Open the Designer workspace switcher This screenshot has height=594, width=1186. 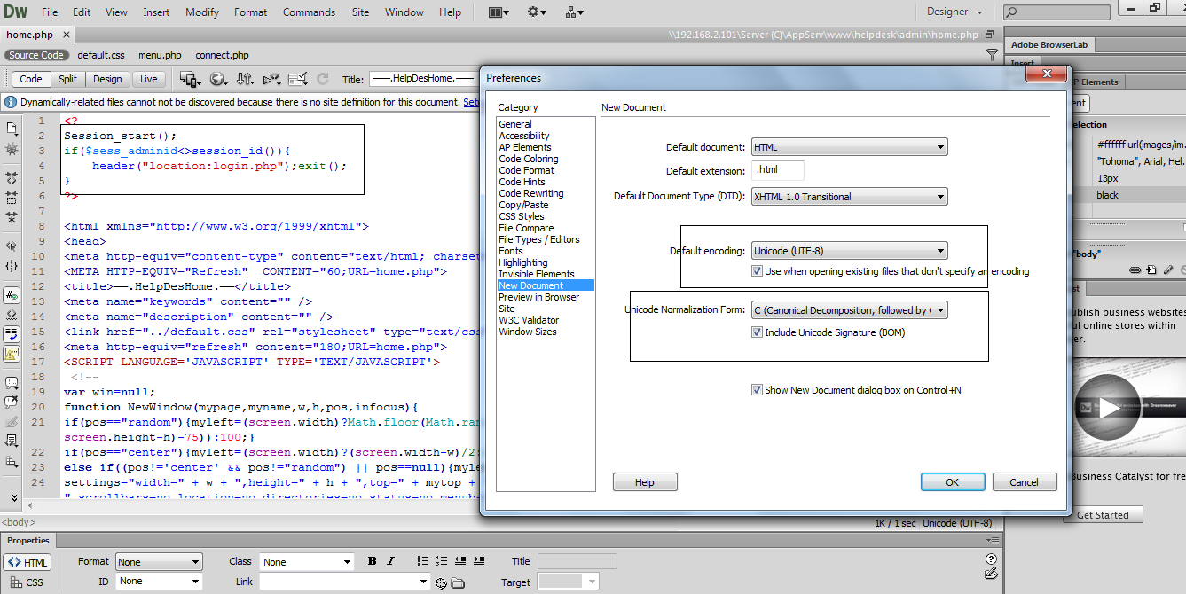954,12
